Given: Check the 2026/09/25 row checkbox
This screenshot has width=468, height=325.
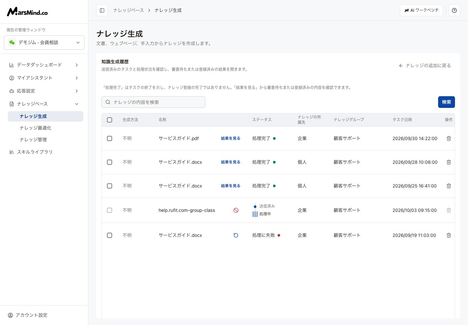Looking at the screenshot, I should click(110, 186).
